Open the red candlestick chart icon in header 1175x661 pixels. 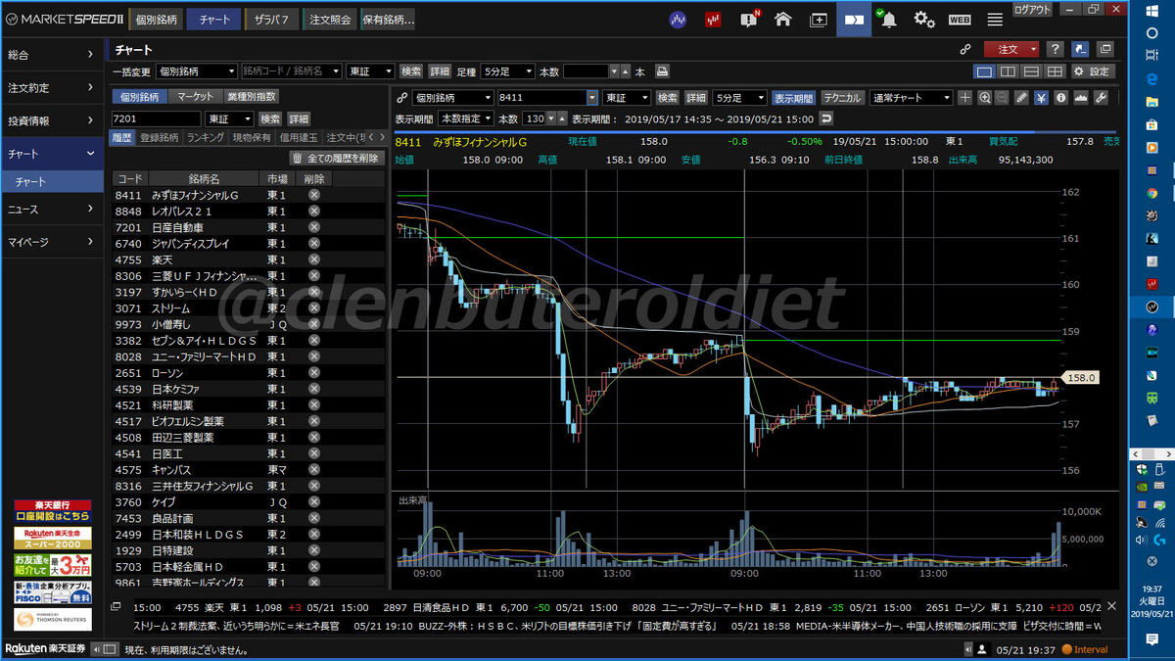(x=713, y=19)
